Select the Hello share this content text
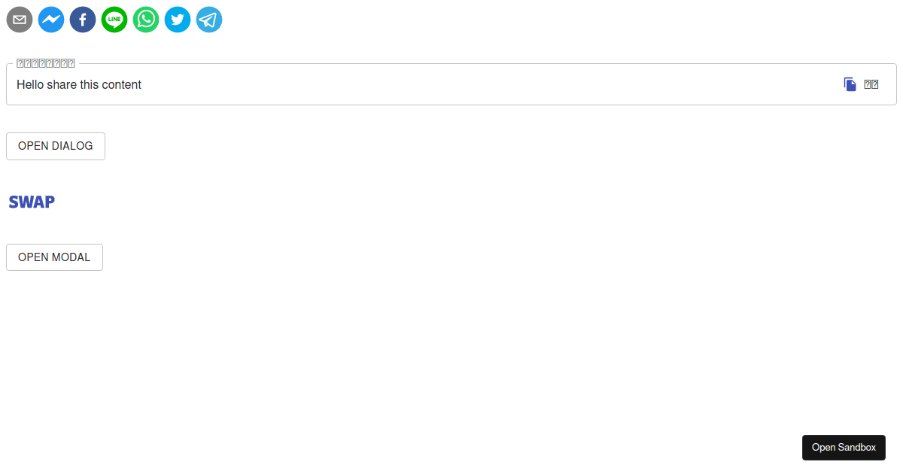Screen dimensions: 903x474 (79, 84)
